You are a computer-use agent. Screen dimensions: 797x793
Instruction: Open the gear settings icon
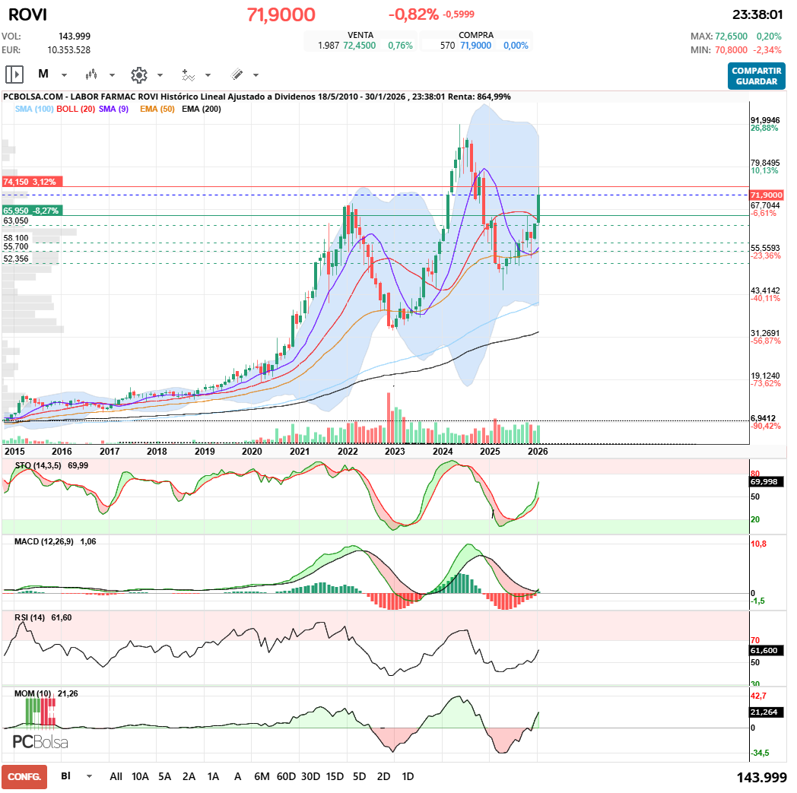point(138,75)
